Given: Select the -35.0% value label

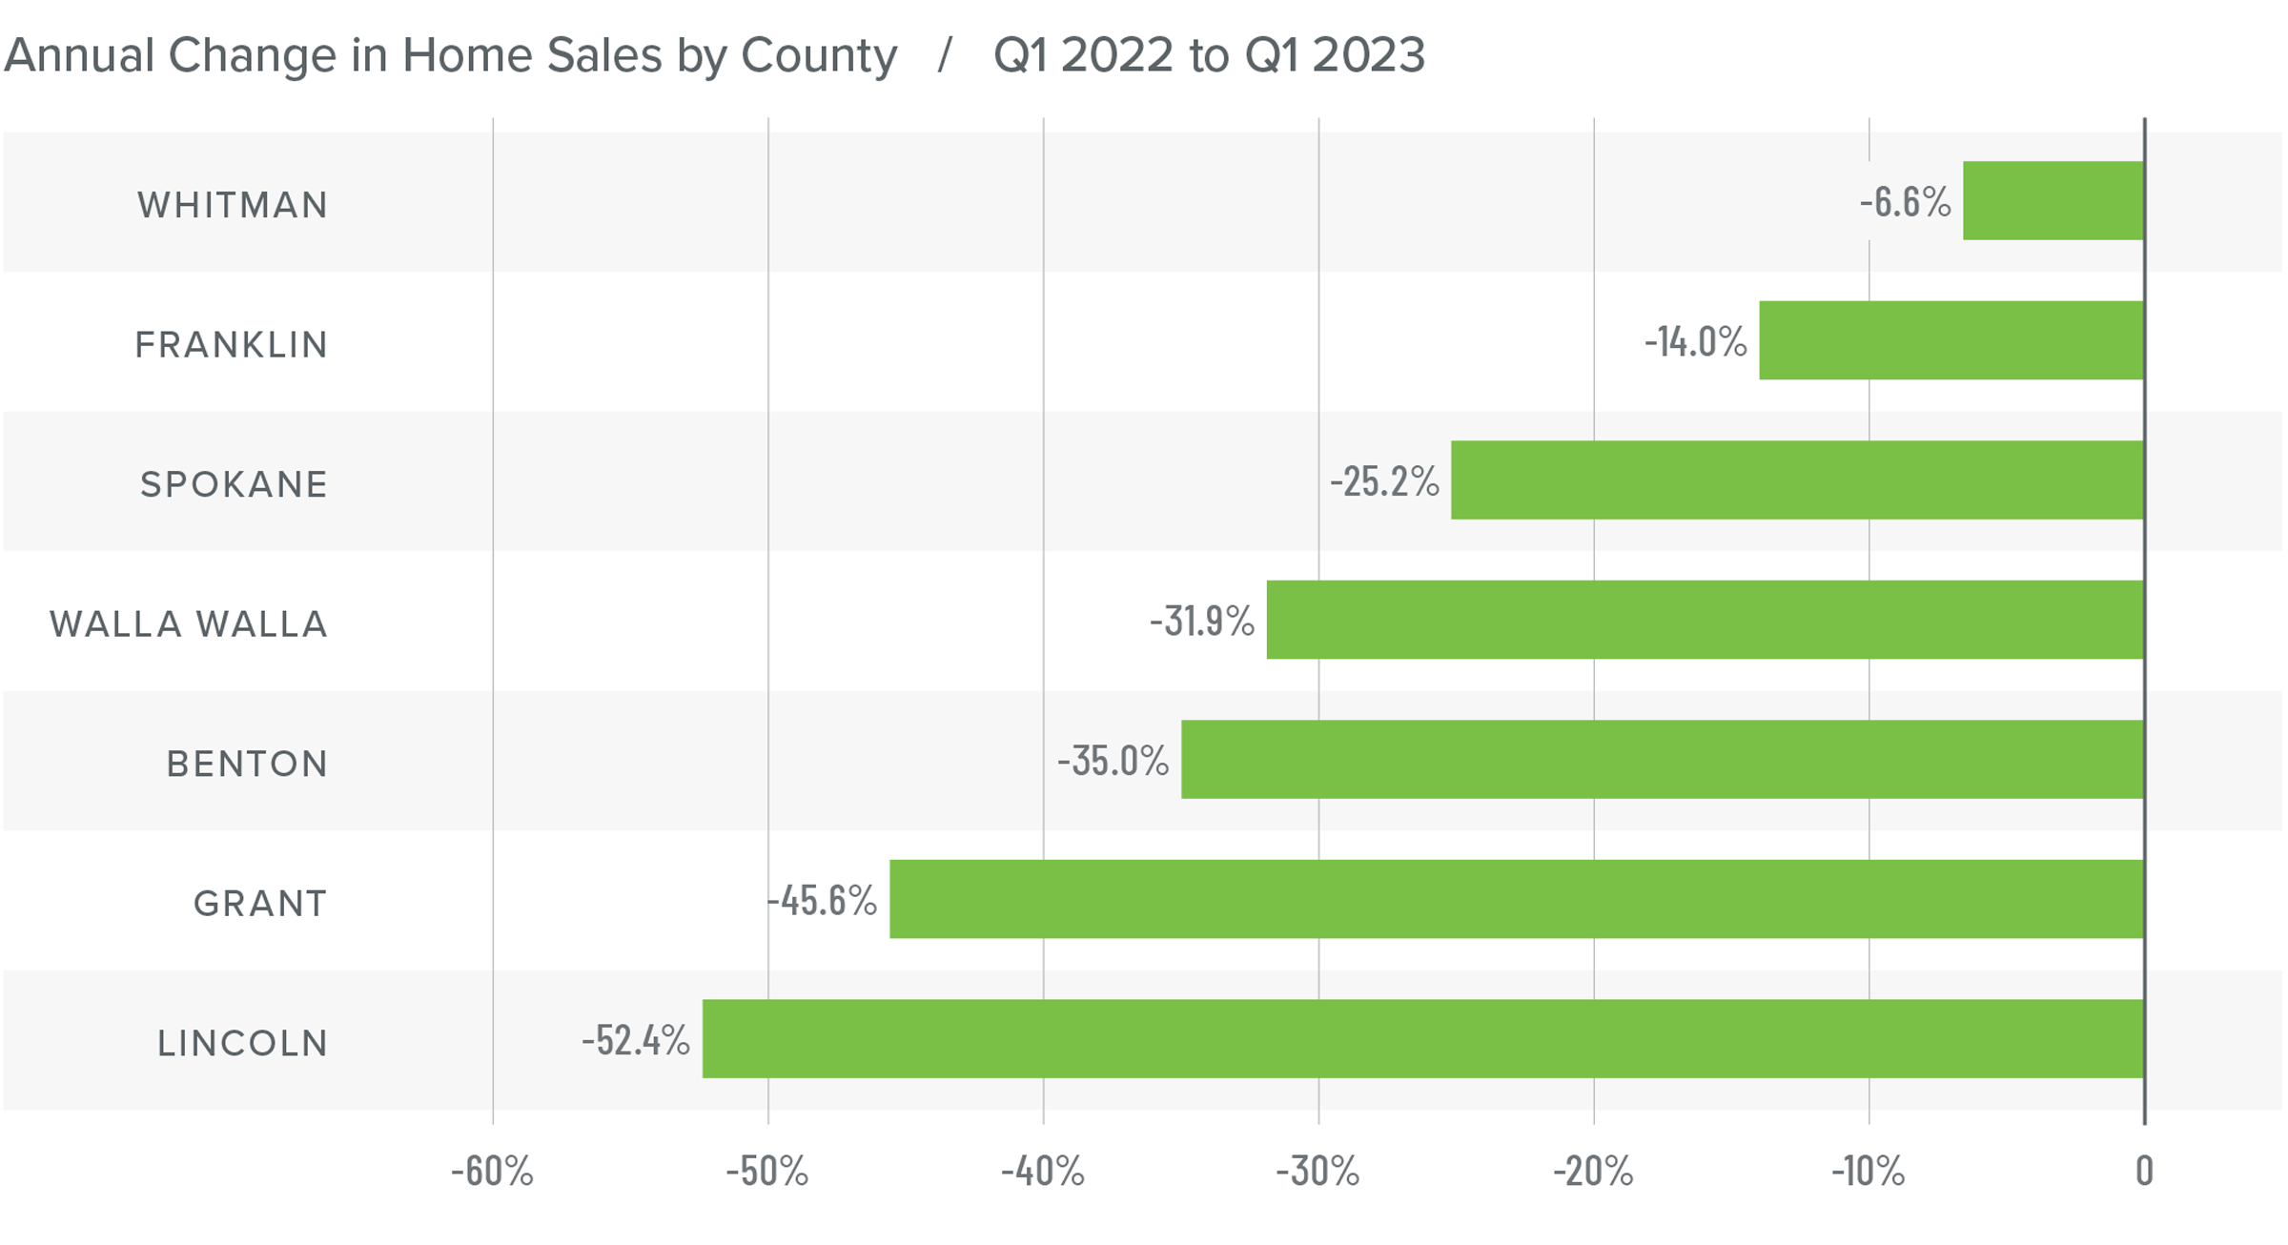Looking at the screenshot, I should click(x=1113, y=761).
